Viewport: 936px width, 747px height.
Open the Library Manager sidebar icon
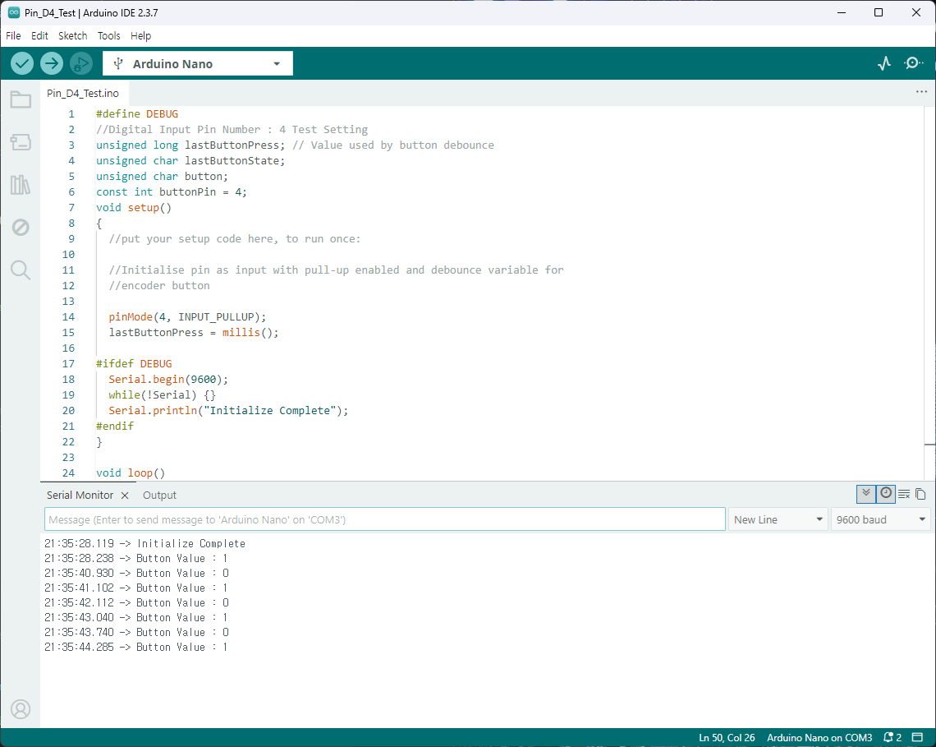click(x=21, y=185)
